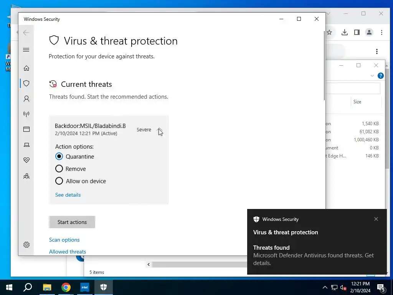The height and width of the screenshot is (295, 393).
Task: Open Scan options link
Action: [x=64, y=240]
